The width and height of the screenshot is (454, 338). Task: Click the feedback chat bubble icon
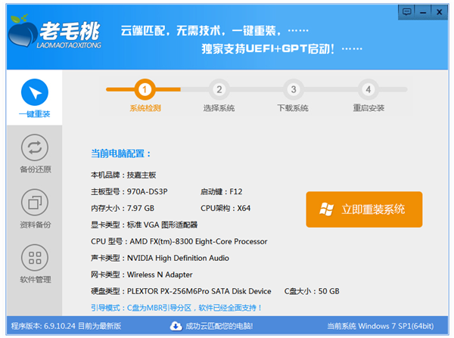point(407,11)
